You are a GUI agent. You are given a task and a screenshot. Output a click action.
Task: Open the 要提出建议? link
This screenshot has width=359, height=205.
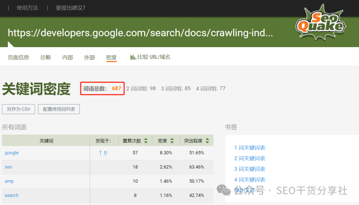pyautogui.click(x=70, y=8)
